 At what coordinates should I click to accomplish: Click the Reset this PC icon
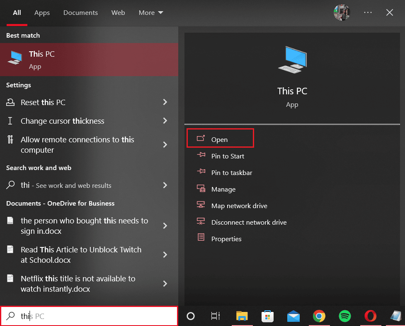[x=10, y=102]
